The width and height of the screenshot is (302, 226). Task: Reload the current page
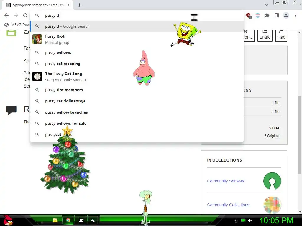(x=25, y=15)
